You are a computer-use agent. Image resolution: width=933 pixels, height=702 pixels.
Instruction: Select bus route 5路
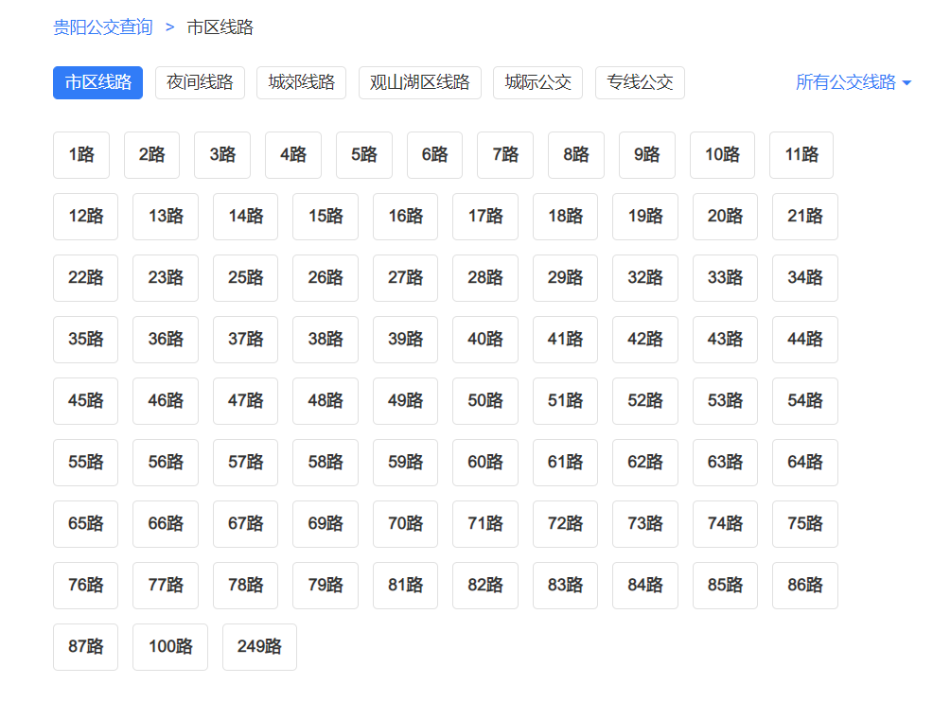364,155
